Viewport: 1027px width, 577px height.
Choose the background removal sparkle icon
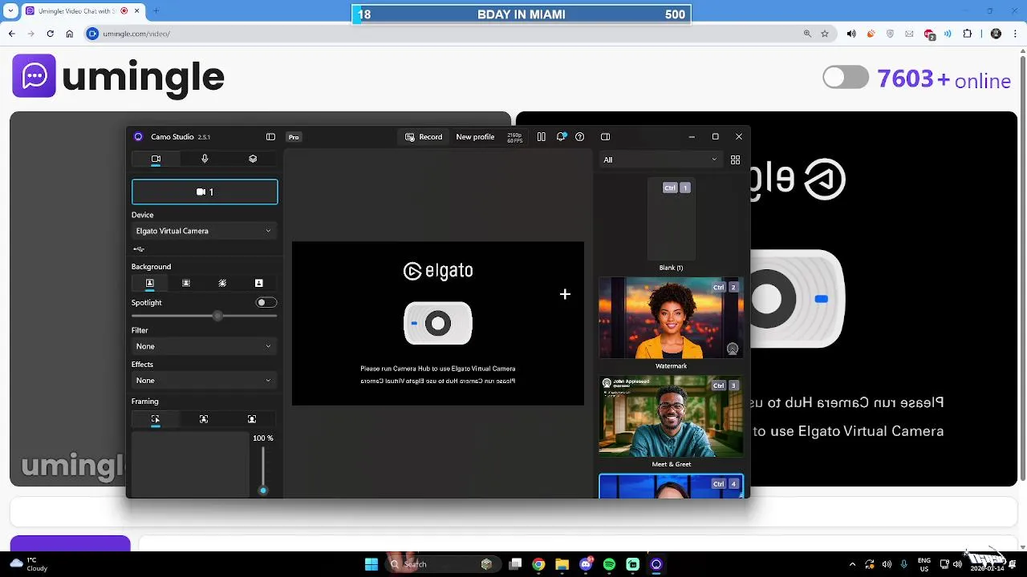coord(222,283)
